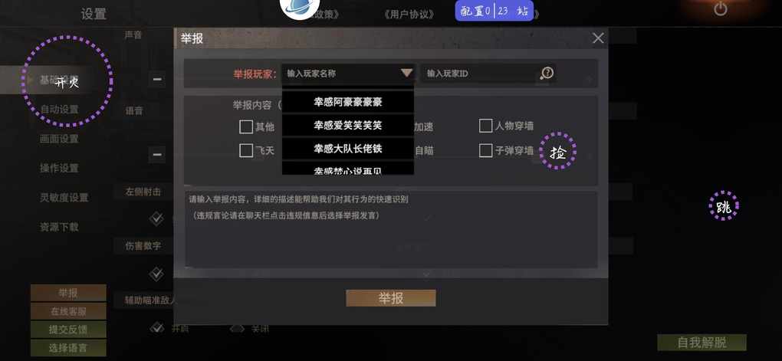Click the blue planet logo icon
782x361 pixels.
[300, 7]
